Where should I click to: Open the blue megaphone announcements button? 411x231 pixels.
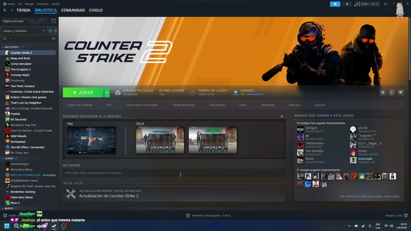pyautogui.click(x=335, y=4)
